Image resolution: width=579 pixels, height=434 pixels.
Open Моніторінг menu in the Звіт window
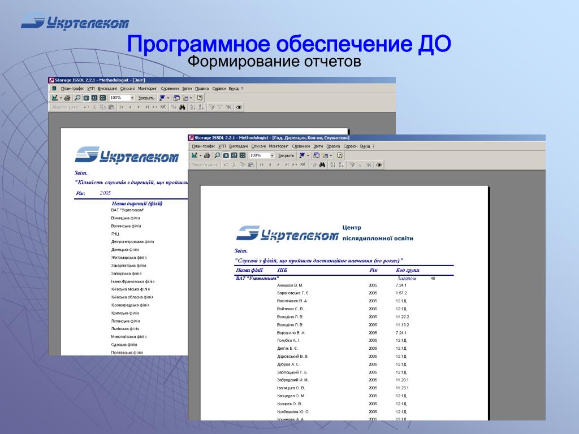point(148,89)
